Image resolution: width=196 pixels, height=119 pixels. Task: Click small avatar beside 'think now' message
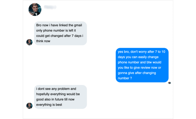coord(29,42)
